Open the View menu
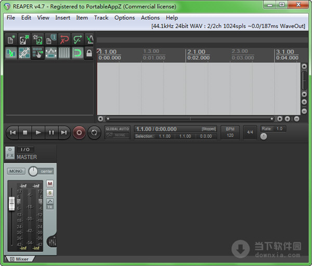 point(43,18)
